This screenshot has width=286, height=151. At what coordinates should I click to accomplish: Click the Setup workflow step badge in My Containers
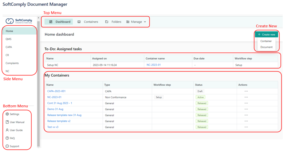(x=159, y=97)
